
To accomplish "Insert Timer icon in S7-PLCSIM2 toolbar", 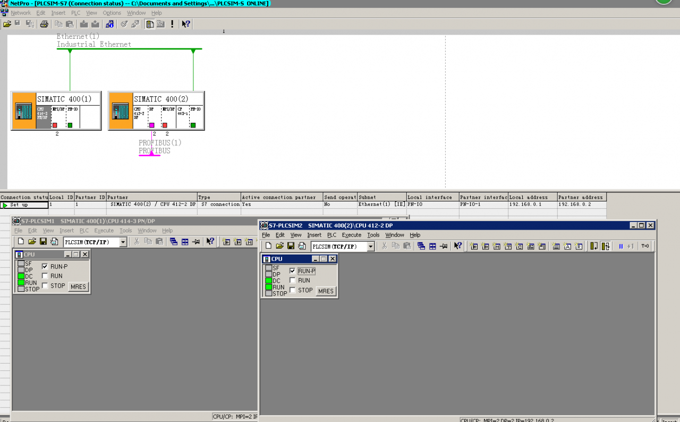I will [x=508, y=246].
